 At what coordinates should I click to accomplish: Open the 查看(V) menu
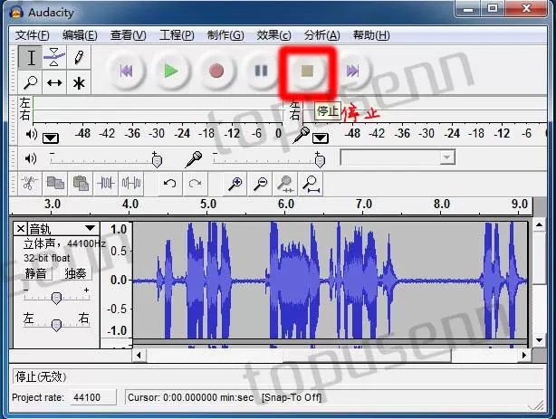[x=128, y=35]
